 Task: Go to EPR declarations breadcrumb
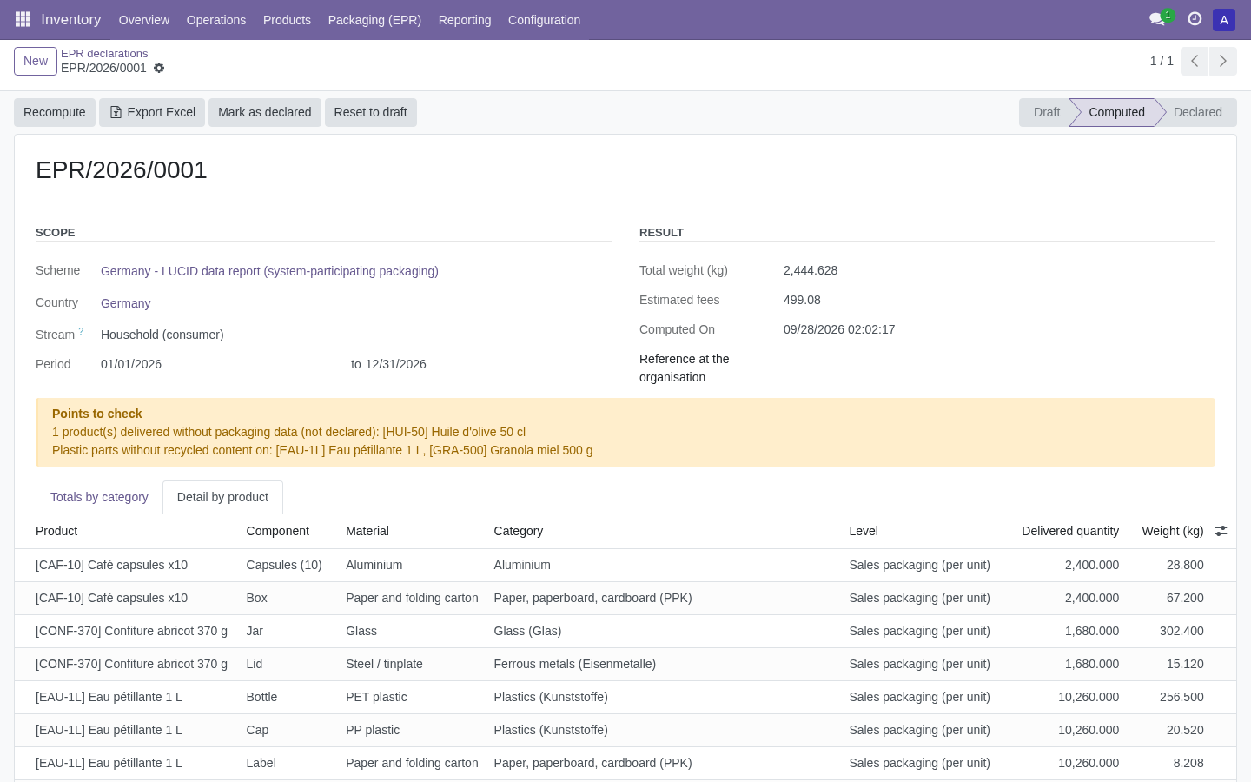pos(104,54)
